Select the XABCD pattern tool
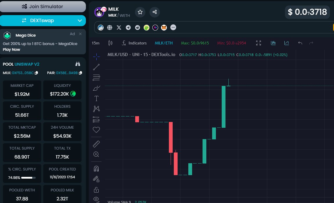The image size is (334, 203). pos(96,109)
